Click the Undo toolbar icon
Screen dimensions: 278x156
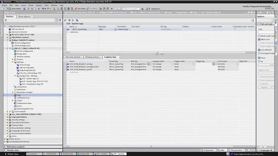click(x=43, y=9)
